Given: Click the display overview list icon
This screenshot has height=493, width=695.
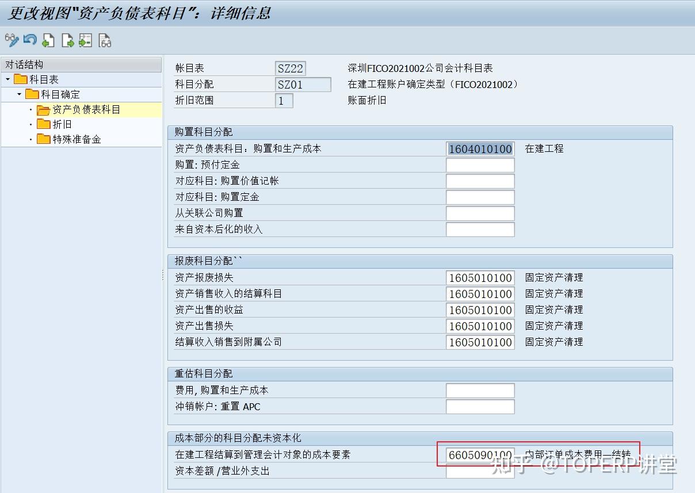Looking at the screenshot, I should click(x=105, y=40).
